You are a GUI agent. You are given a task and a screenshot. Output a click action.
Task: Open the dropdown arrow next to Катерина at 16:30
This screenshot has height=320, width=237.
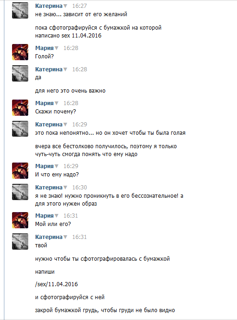[65, 188]
